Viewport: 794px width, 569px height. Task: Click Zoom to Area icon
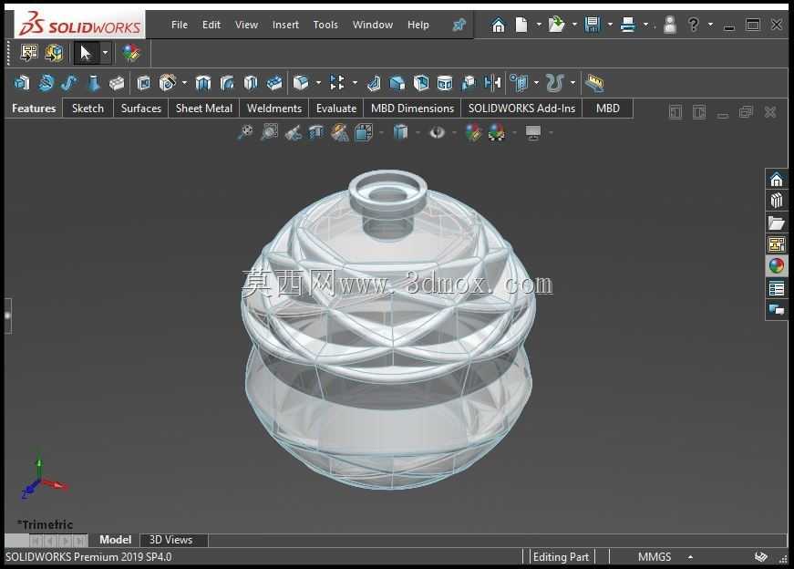click(270, 133)
